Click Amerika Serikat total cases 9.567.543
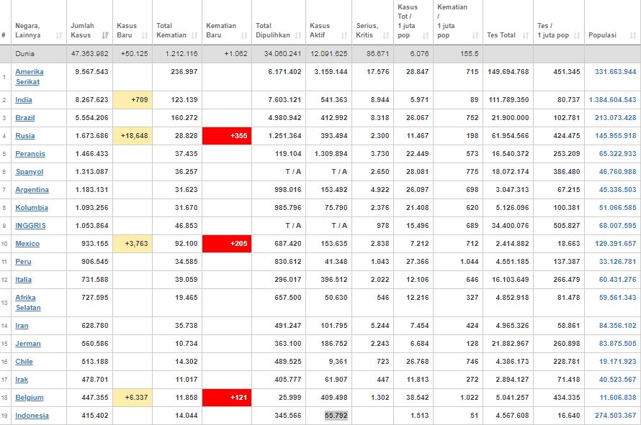 coord(92,72)
